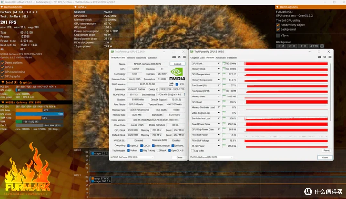
Task: Toggle GPU graphs checkbox
Action: pos(3,77)
